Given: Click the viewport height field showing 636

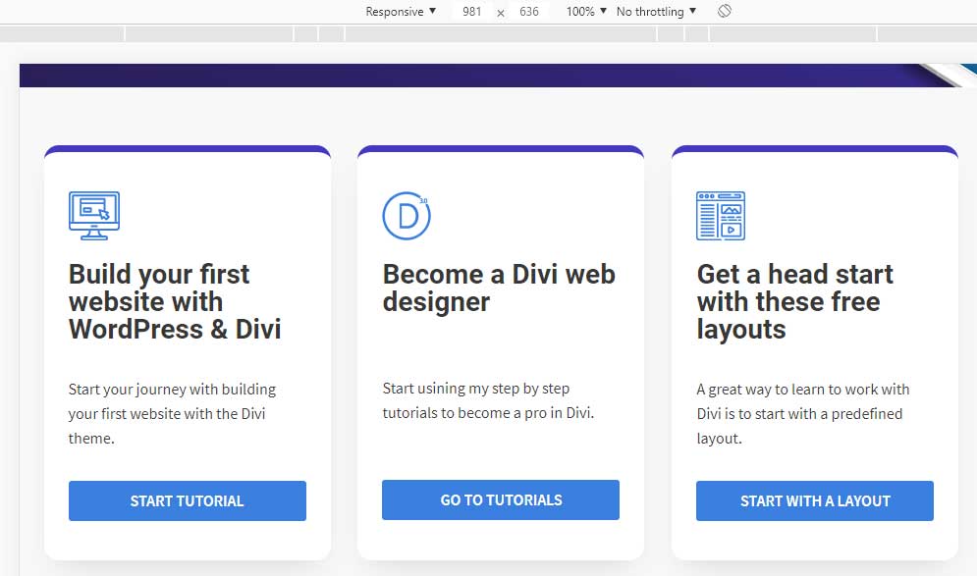Looking at the screenshot, I should tap(529, 11).
